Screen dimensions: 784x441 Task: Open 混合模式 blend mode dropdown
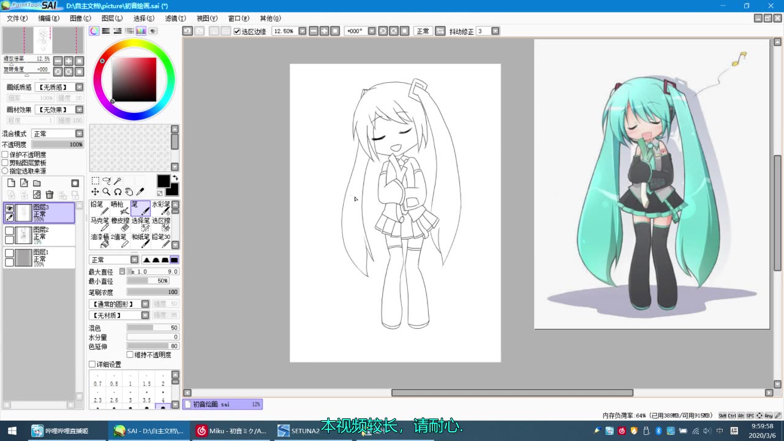(79, 134)
